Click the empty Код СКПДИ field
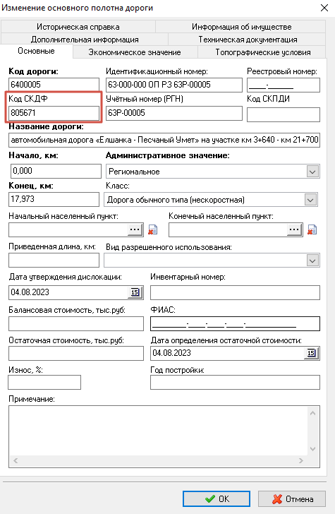 (284, 115)
